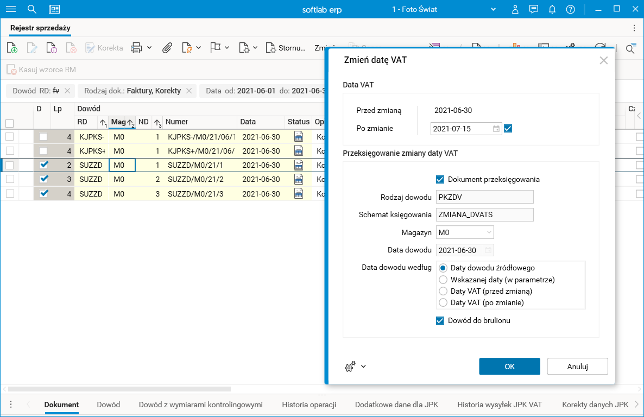Open the help question mark icon
This screenshot has height=417, width=644.
(x=570, y=9)
